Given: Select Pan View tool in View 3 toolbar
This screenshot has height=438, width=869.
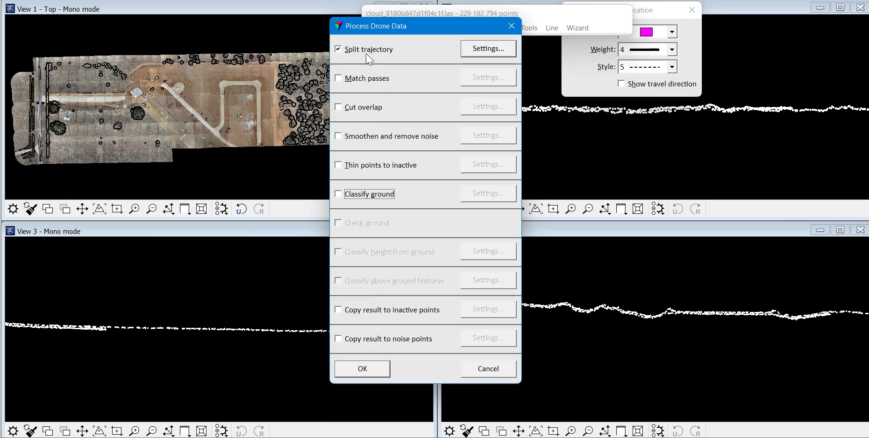Looking at the screenshot, I should click(x=82, y=431).
